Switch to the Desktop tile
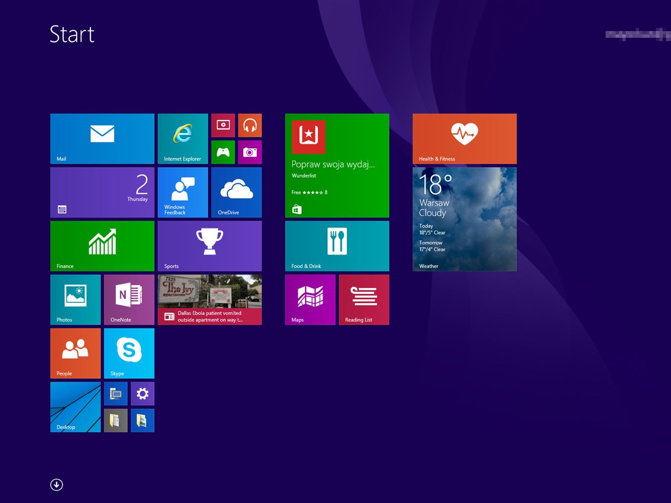The height and width of the screenshot is (503, 671). 75,407
